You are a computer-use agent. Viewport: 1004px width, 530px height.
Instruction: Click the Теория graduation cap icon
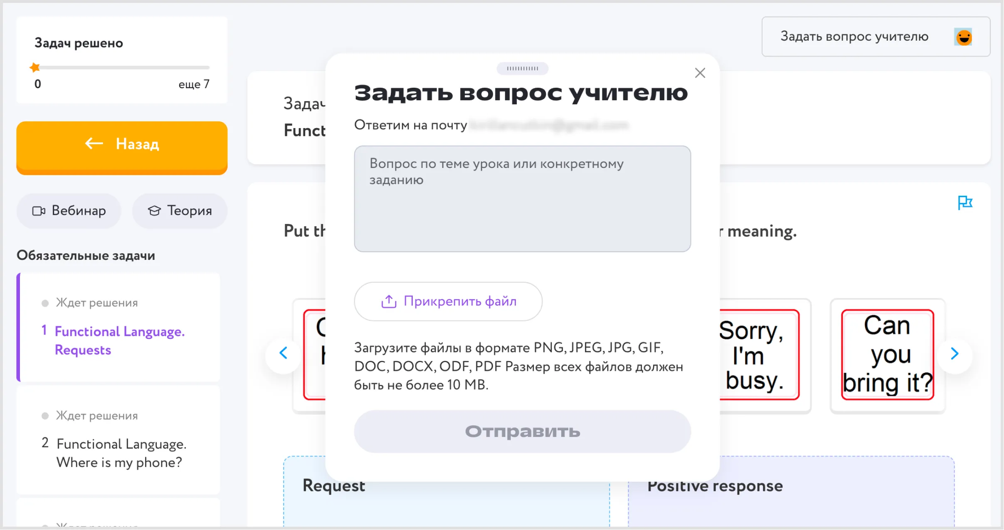[x=154, y=211]
